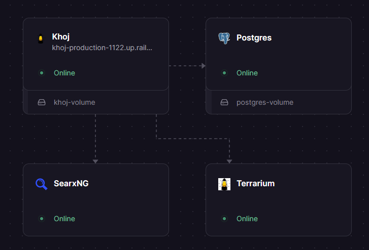Open the khoj-volume storage label

(74, 102)
